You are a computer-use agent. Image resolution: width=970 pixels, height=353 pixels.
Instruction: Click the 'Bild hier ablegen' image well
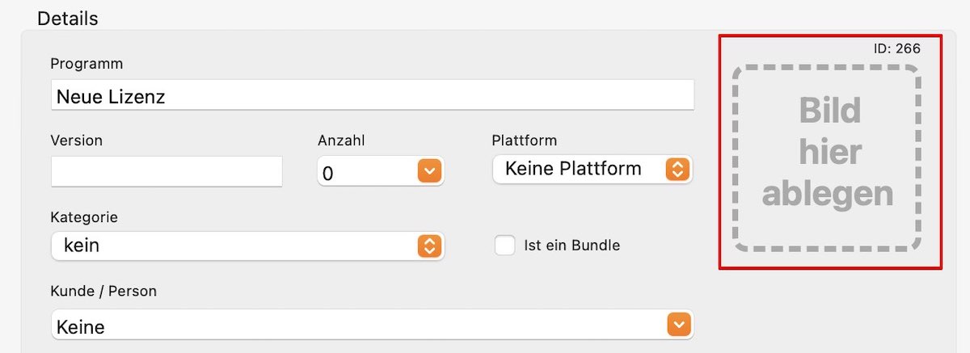pos(827,158)
